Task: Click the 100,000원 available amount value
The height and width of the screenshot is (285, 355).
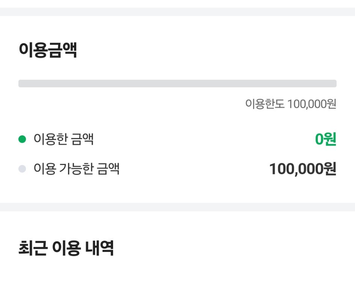Action: click(304, 169)
